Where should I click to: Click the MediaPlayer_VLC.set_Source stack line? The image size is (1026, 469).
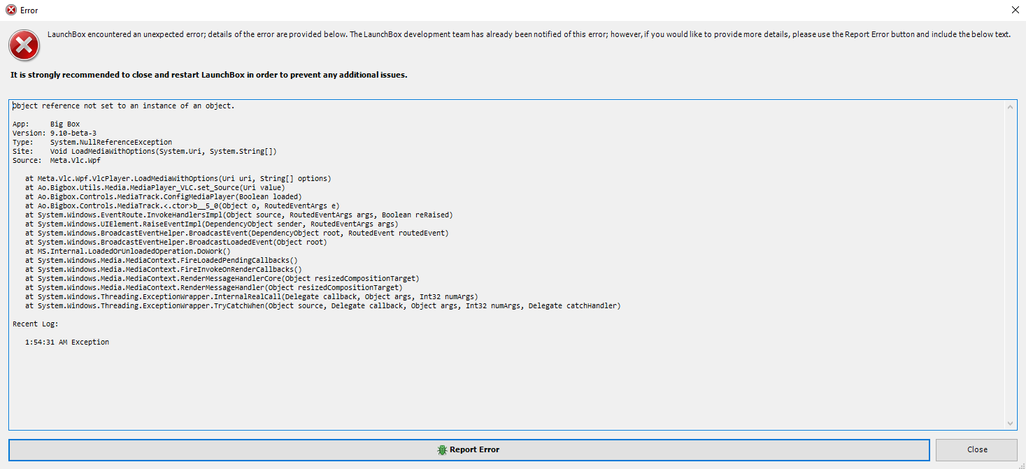click(155, 187)
